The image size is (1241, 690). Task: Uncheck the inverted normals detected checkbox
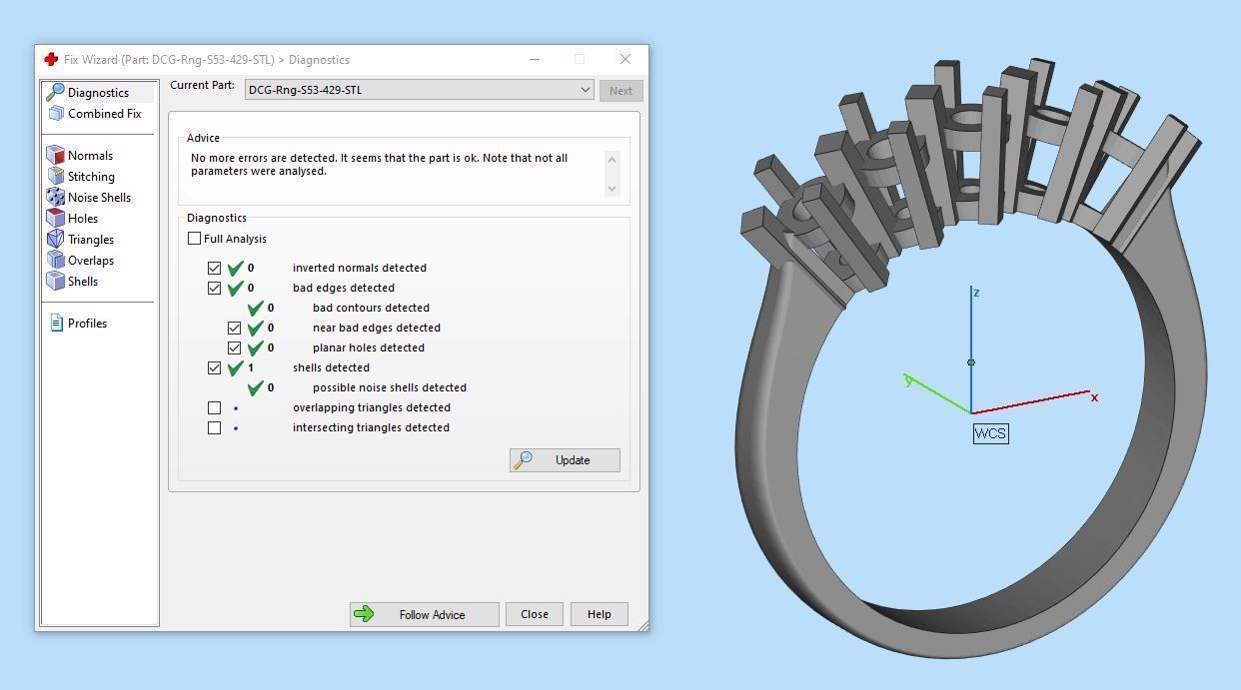(214, 268)
